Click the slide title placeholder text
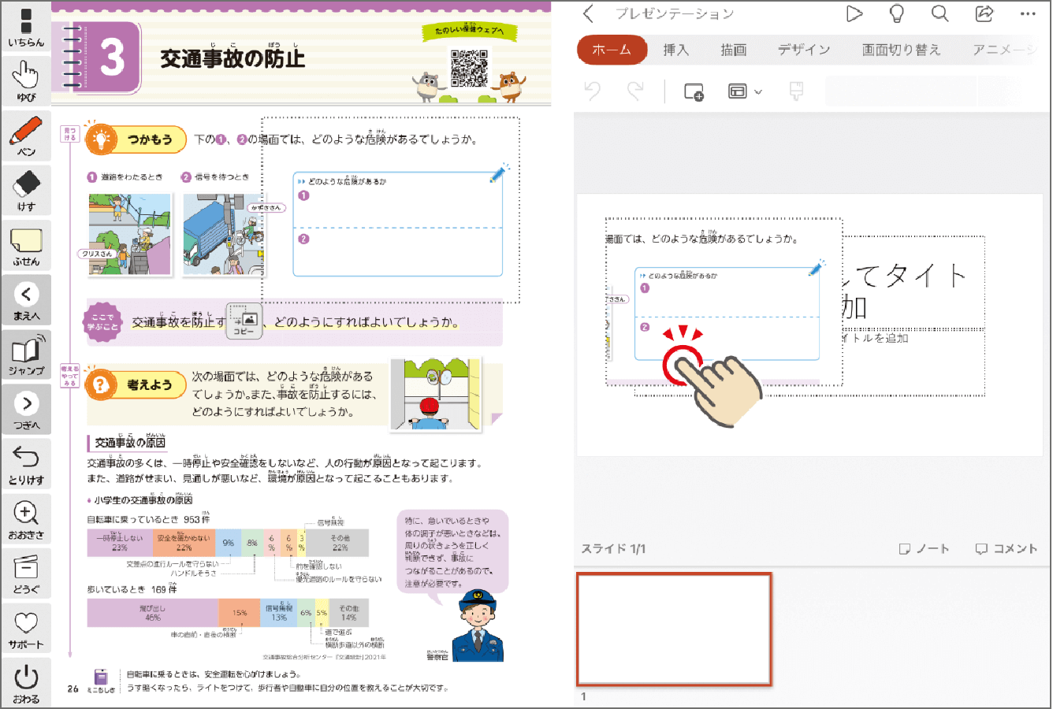Viewport: 1053px width, 709px height. tap(906, 291)
